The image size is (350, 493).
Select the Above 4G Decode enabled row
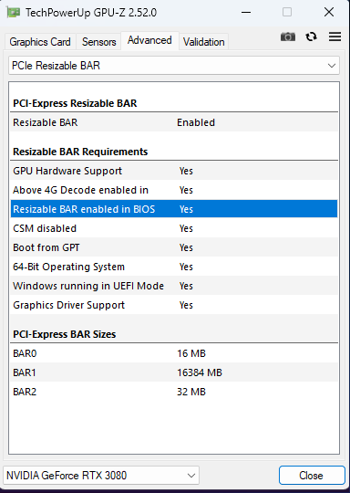[x=174, y=190]
